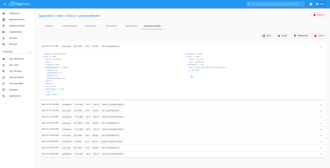Viewport: 330px width, 168px height.
Task: Click the polarizationInversion true value
Action: (64, 78)
